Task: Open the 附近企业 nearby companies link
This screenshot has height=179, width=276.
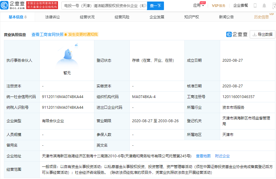Action: 223,156
